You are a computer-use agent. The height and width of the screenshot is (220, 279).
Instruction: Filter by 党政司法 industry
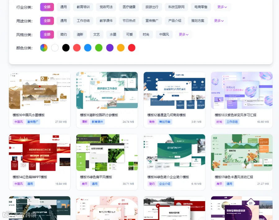pos(106,7)
